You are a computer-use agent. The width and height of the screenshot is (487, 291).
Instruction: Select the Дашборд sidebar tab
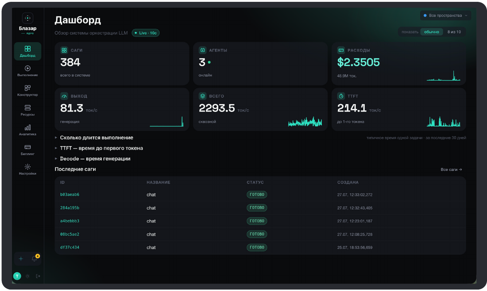pos(27,51)
